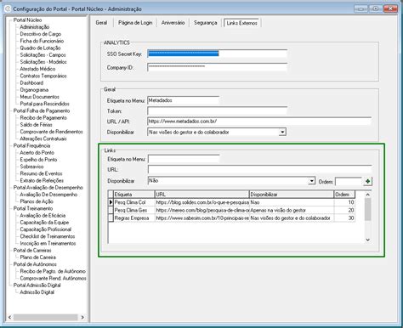Click the grid scroll down arrow
The width and height of the screenshot is (403, 328).
coord(367,240)
